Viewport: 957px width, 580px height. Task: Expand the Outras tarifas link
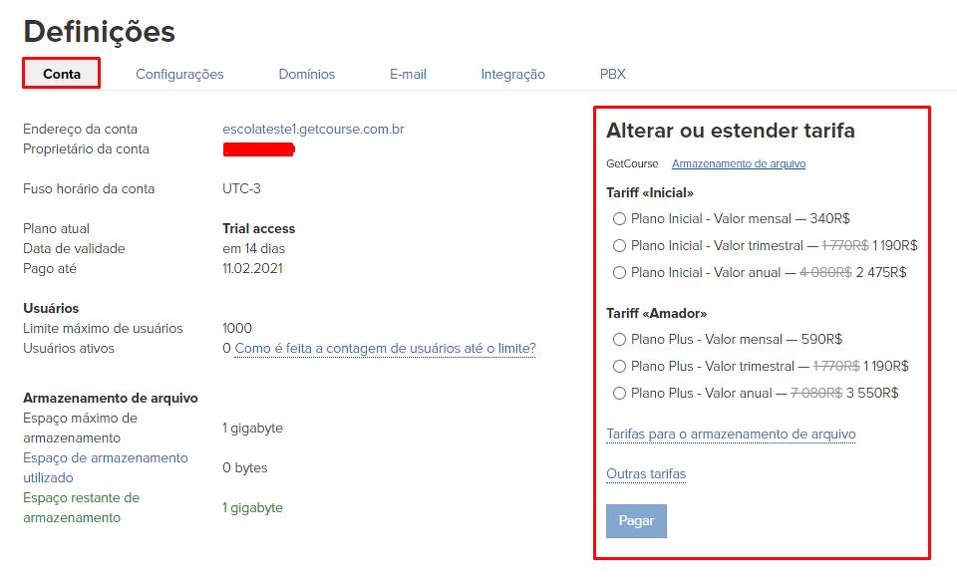tap(646, 473)
